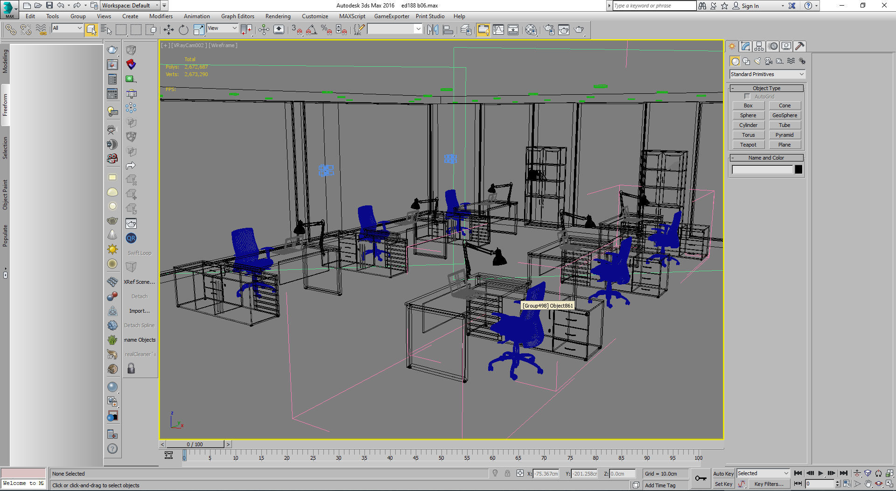Open the Customize menu
Screen dimensions: 896x491
tap(315, 16)
